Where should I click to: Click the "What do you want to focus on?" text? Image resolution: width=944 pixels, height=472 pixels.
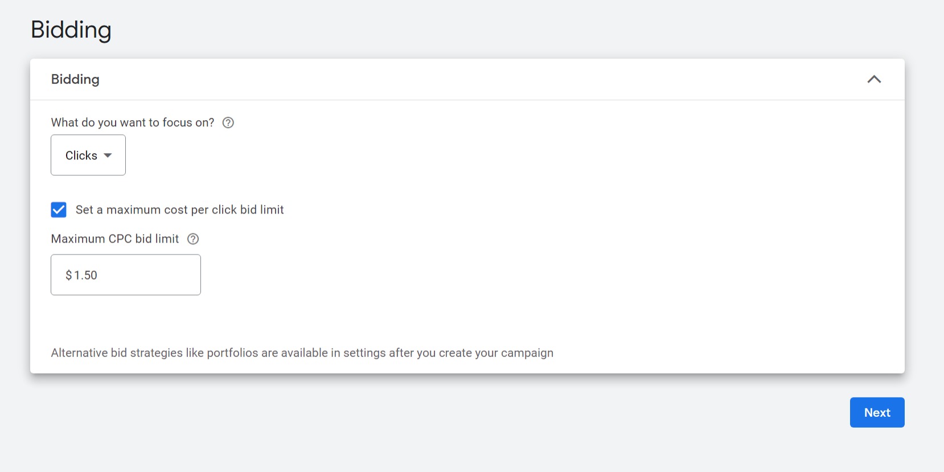tap(133, 122)
